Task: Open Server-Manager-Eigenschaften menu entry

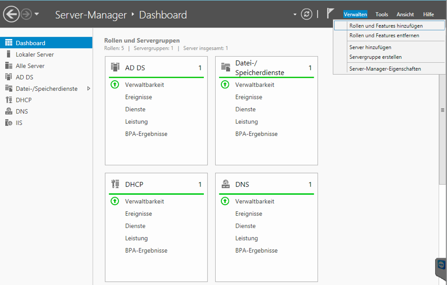Action: tap(389, 68)
